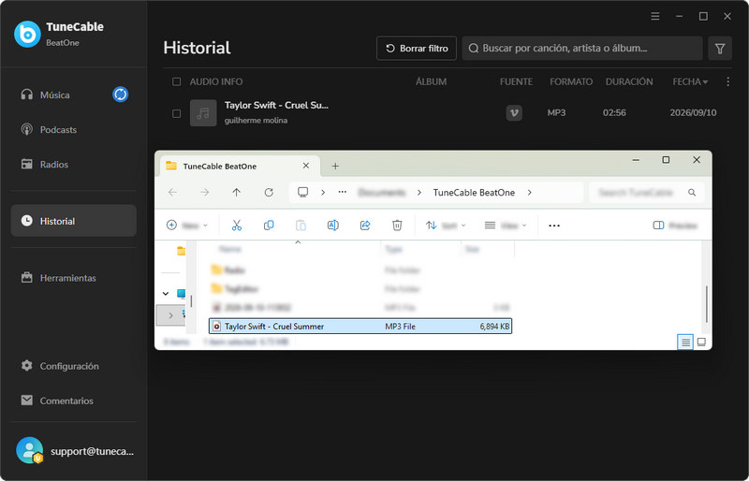Click the Explorer vertical scrollbar
Screen dimensions: 749x481
tap(706, 304)
